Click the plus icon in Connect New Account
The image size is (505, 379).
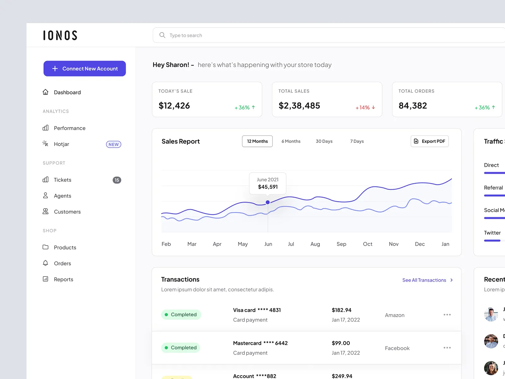(x=55, y=69)
